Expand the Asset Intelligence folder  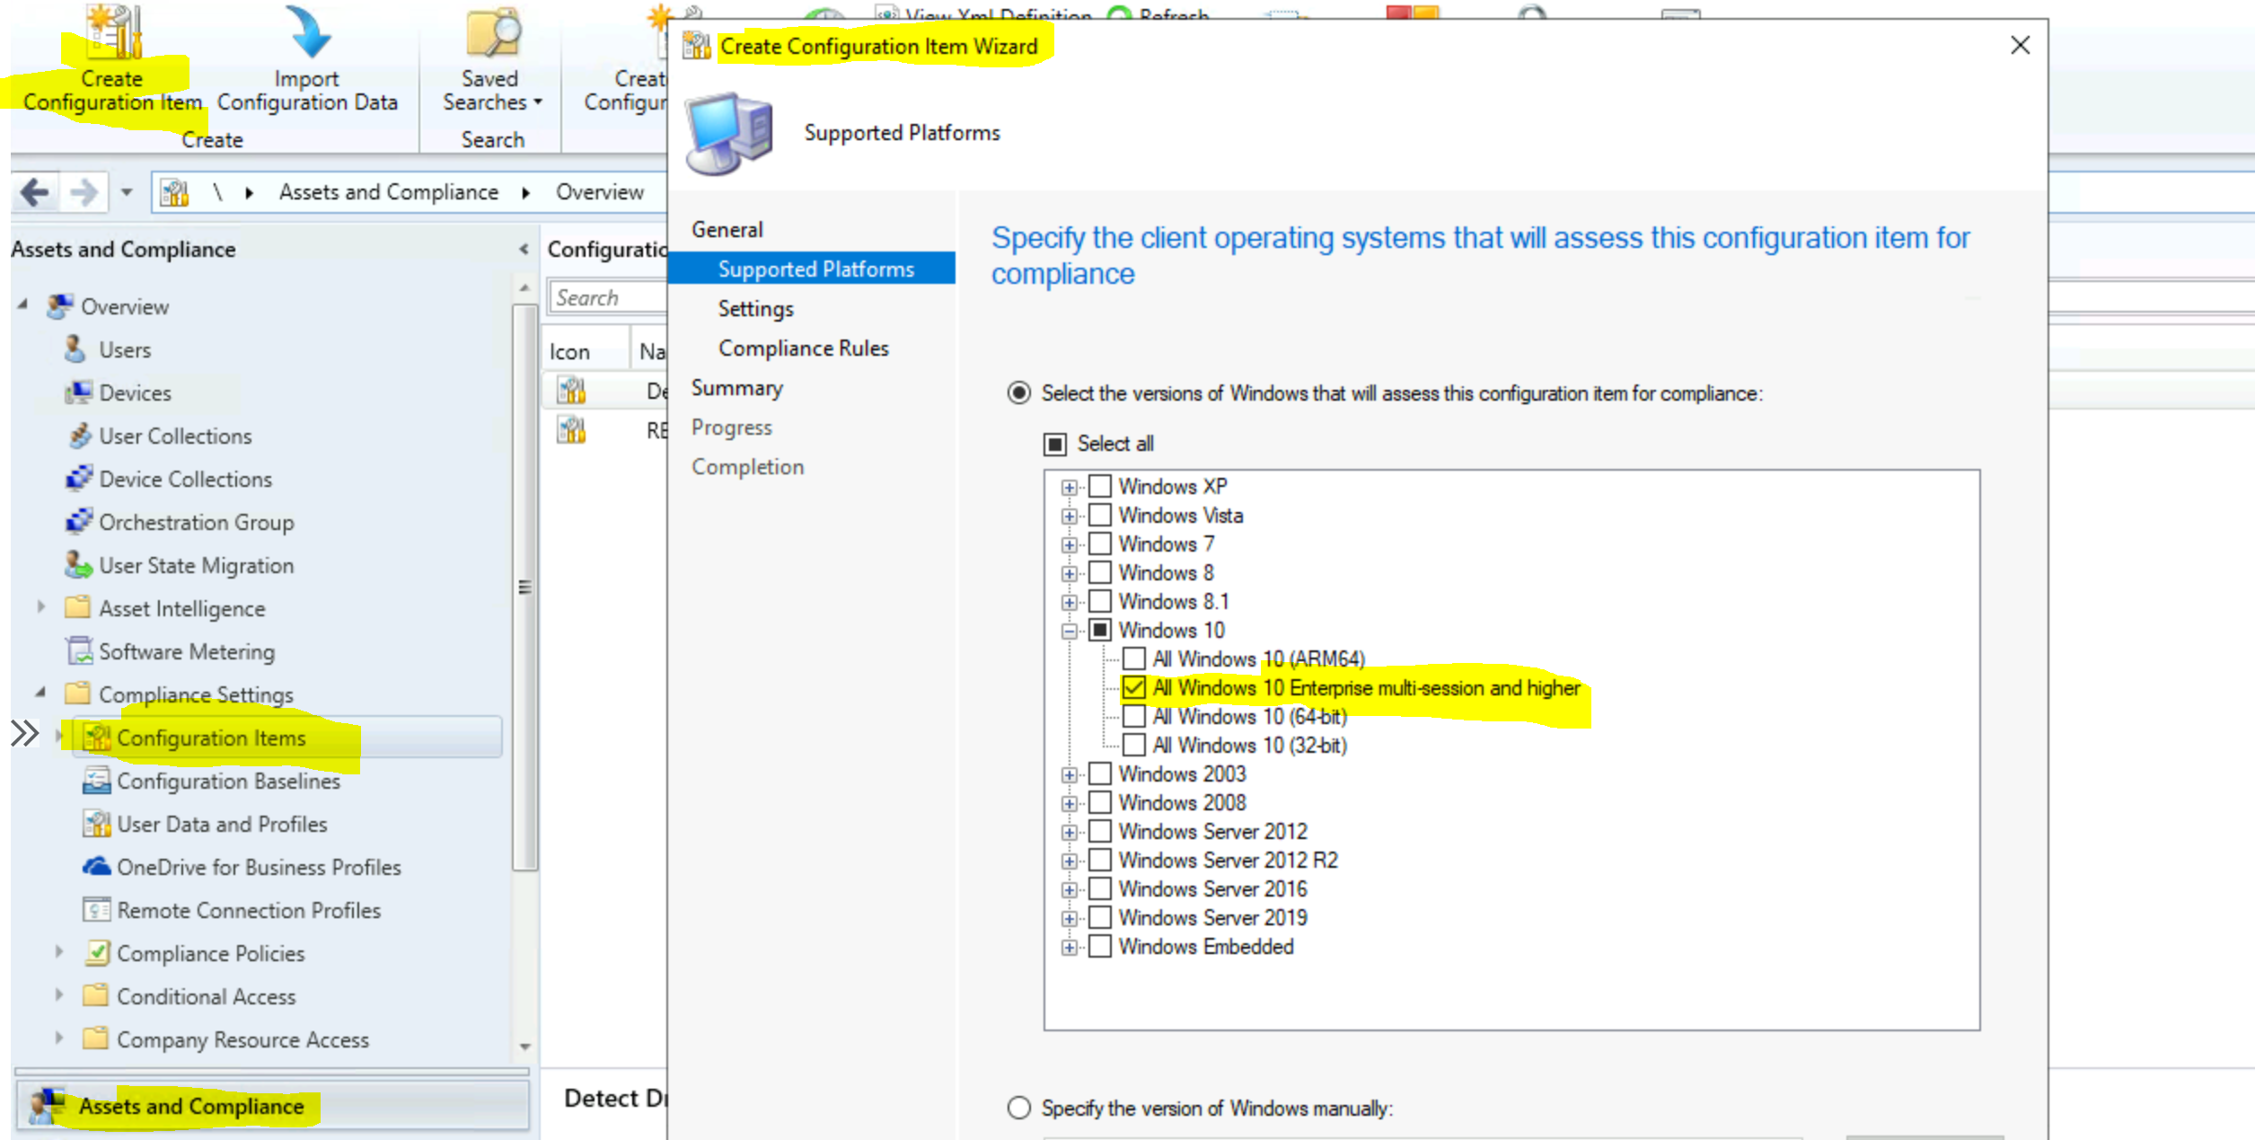click(x=40, y=607)
